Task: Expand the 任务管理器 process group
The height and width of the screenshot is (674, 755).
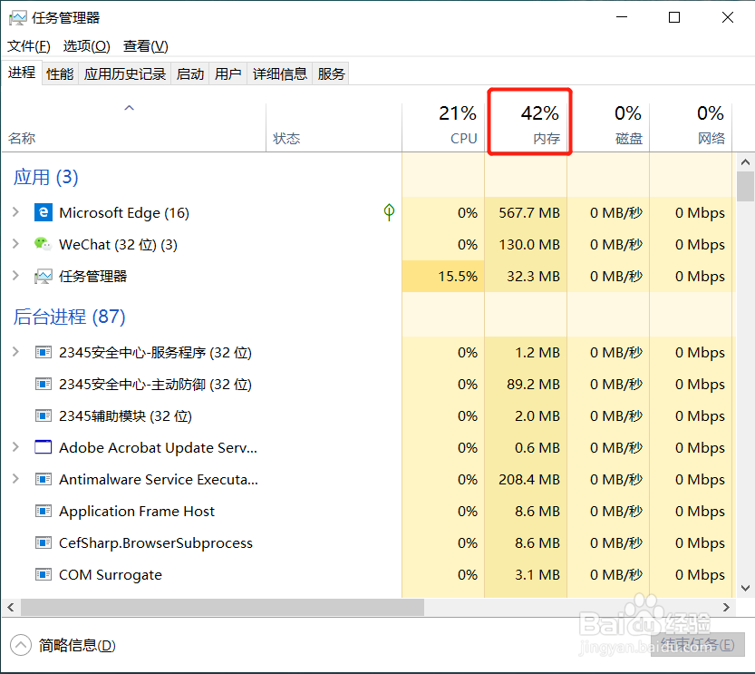Action: [x=15, y=276]
